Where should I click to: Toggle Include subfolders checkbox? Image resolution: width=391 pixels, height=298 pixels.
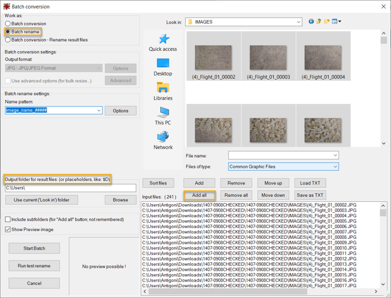point(65,220)
